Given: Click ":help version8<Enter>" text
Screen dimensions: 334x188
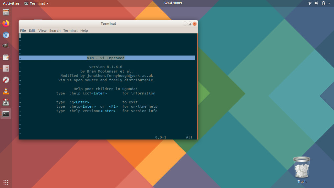Looking at the screenshot, I should click(93, 111).
